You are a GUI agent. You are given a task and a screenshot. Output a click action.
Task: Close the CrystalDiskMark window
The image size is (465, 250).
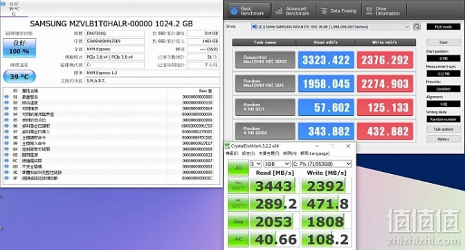tap(348, 146)
